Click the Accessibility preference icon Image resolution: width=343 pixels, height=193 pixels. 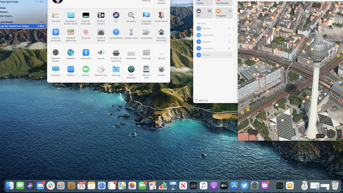click(x=116, y=32)
